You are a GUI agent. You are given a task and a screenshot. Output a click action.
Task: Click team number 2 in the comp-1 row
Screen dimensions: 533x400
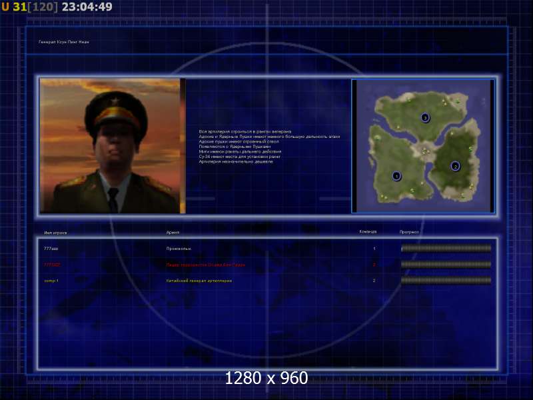pos(374,281)
